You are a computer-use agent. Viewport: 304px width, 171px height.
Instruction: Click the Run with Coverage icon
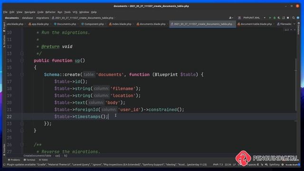[279, 18]
